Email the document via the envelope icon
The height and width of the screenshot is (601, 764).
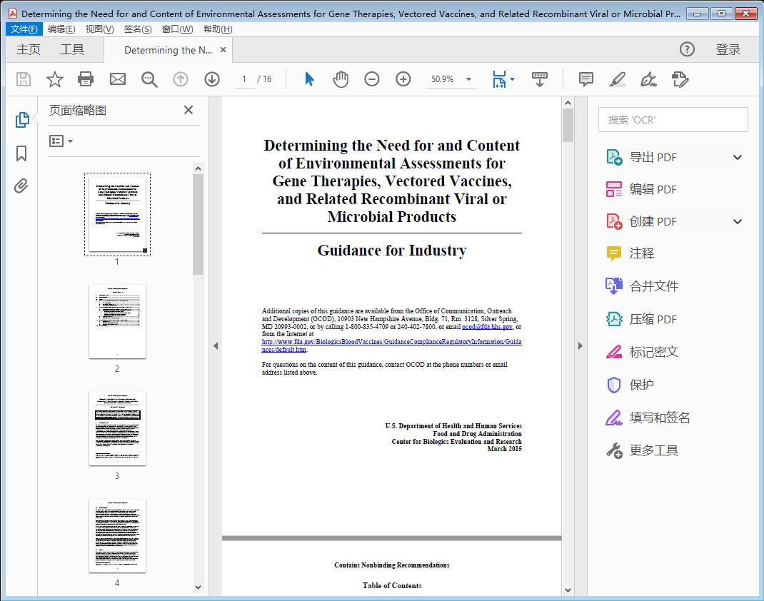coord(117,79)
